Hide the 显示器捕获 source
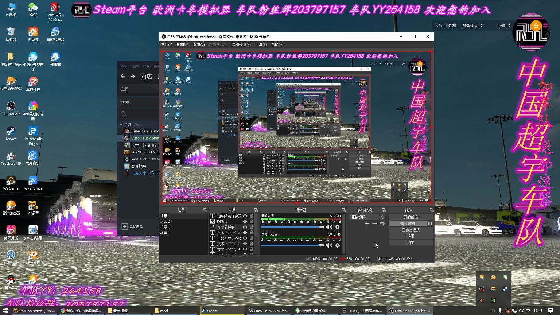560x315 pixels. 245,227
